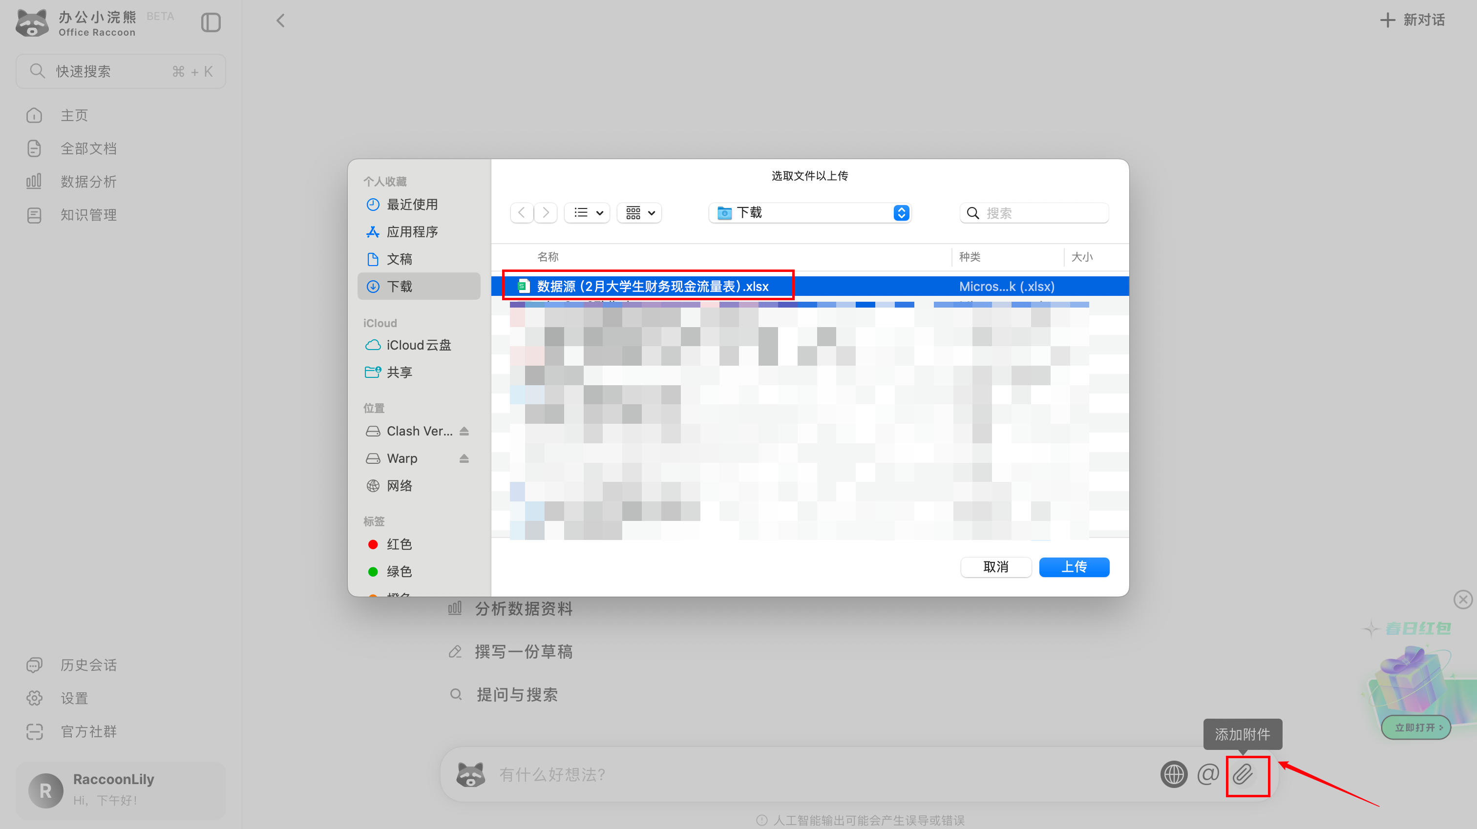Open 知识管理 in the sidebar

click(x=88, y=215)
